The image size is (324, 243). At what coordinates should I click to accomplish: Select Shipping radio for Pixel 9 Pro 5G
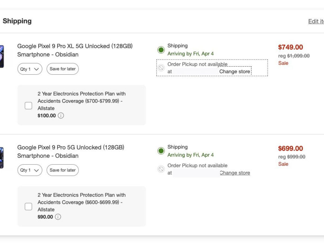161,151
